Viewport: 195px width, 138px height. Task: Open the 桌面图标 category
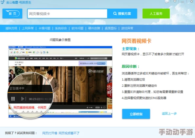coord(111,28)
